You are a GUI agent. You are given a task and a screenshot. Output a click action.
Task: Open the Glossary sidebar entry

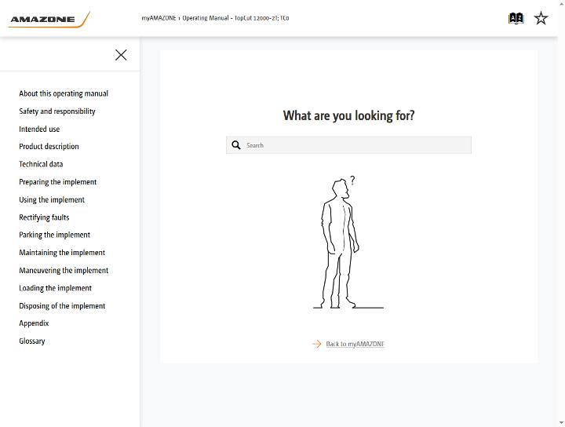tap(32, 341)
